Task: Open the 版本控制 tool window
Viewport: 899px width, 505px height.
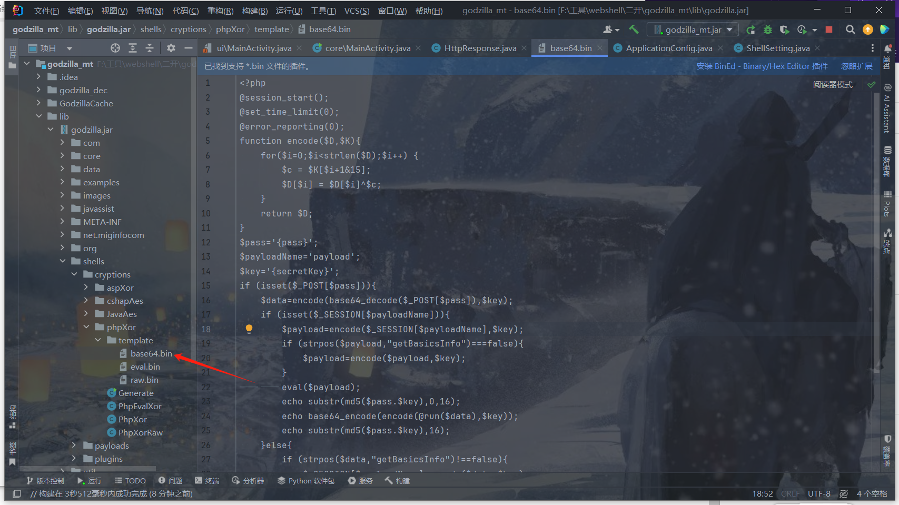Action: (x=45, y=481)
